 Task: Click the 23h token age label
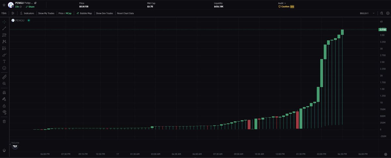point(17,7)
